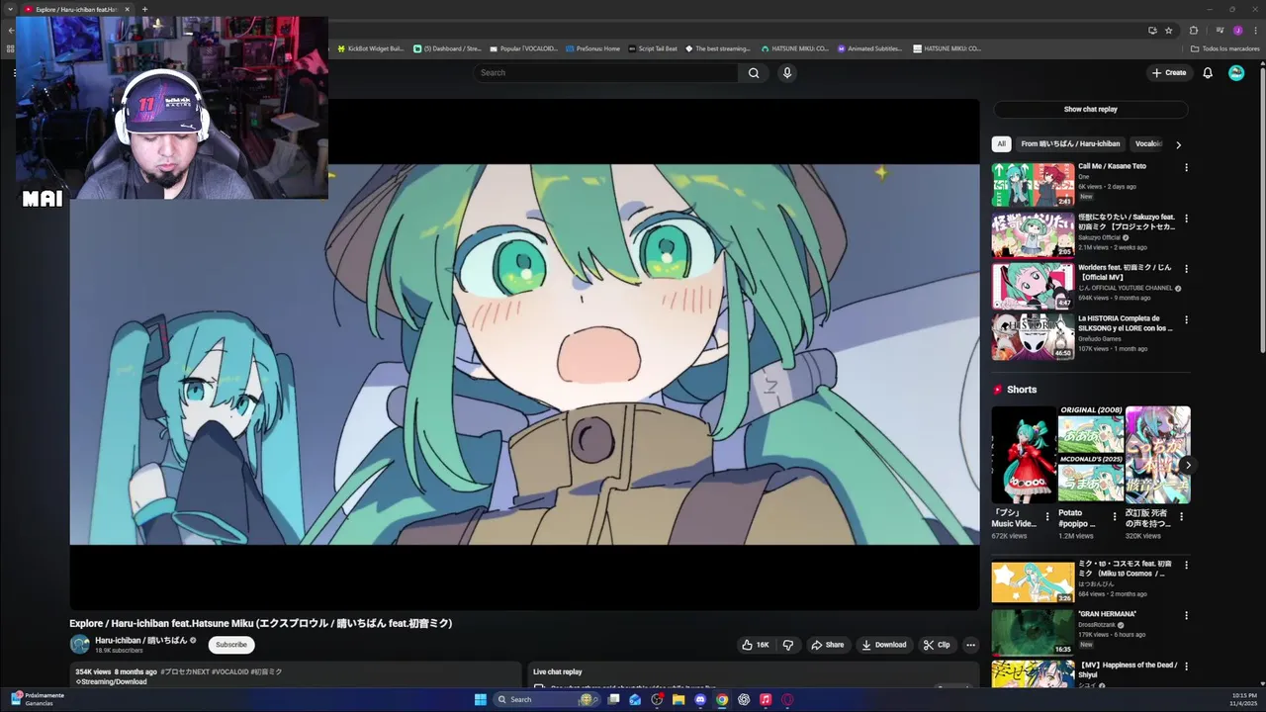
Task: Click the main video player
Action: (524, 354)
